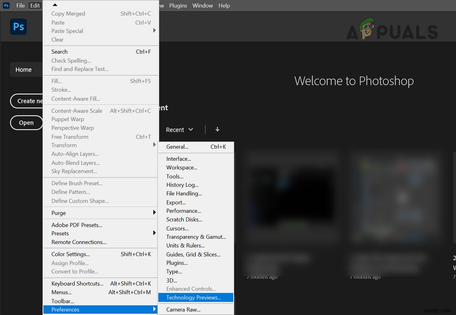Open the Help menu
The width and height of the screenshot is (456, 315).
pos(224,5)
